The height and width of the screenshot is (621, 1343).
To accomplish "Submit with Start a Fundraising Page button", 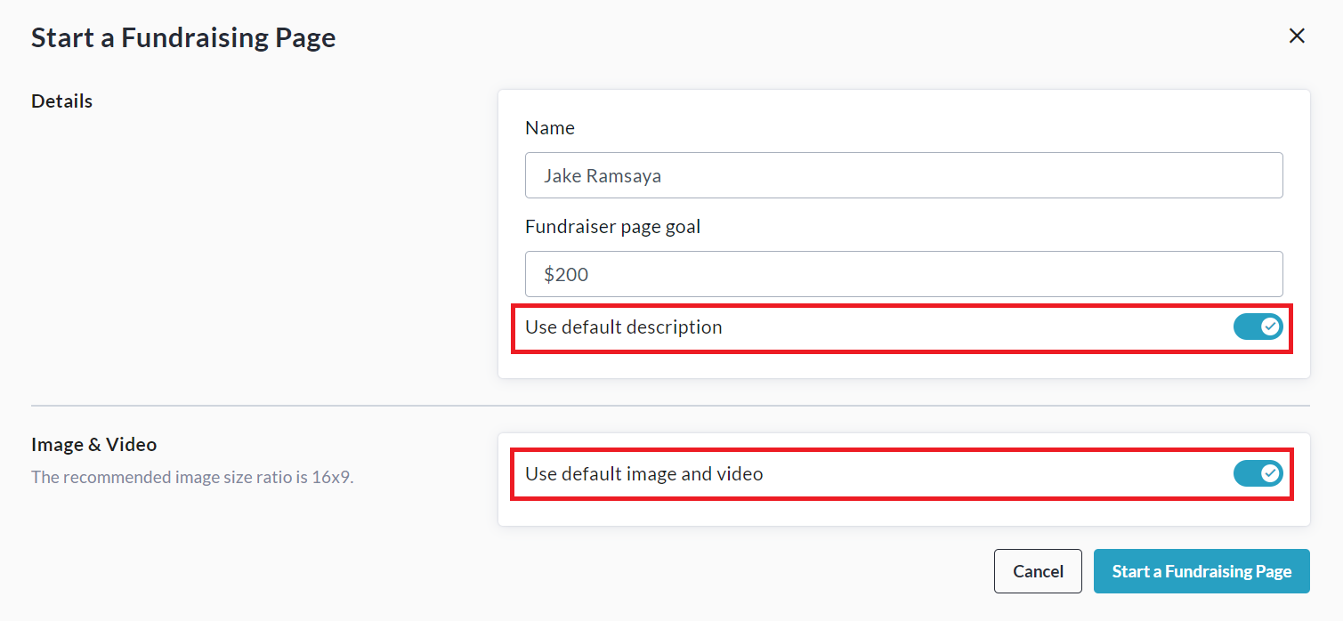I will (x=1201, y=571).
